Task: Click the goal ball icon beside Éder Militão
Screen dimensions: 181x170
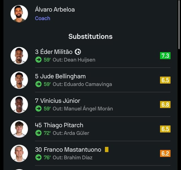Action: 78,52
